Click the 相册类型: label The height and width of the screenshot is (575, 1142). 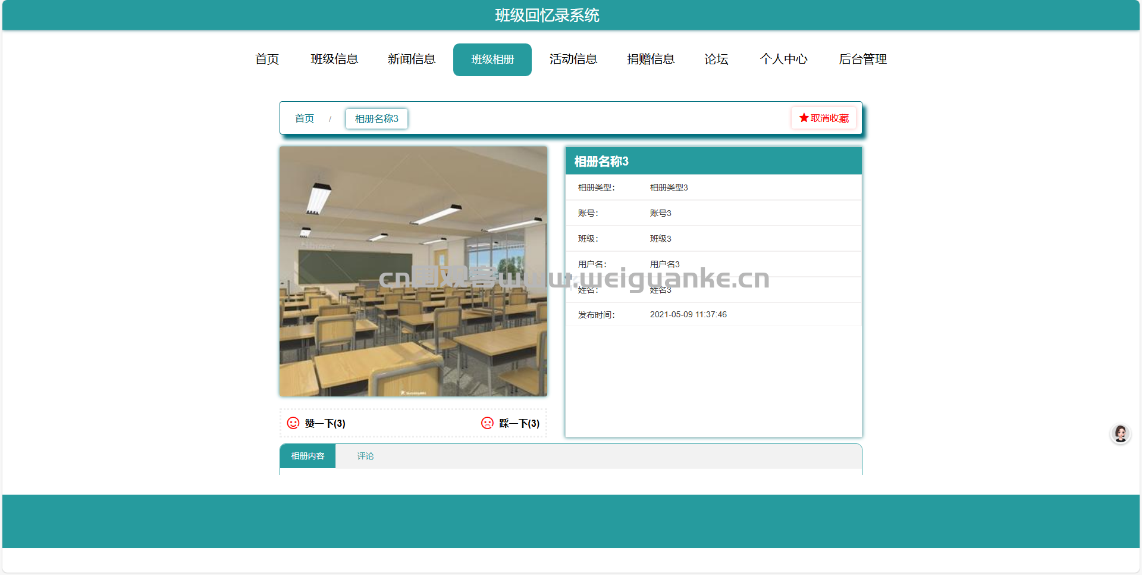coord(597,187)
